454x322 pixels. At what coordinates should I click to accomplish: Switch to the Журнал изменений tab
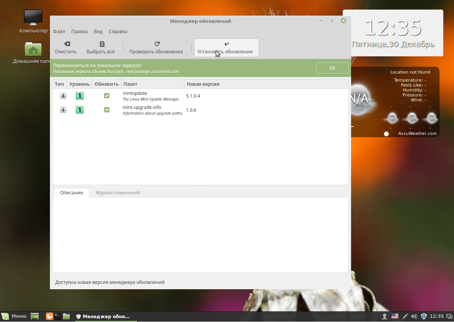118,193
